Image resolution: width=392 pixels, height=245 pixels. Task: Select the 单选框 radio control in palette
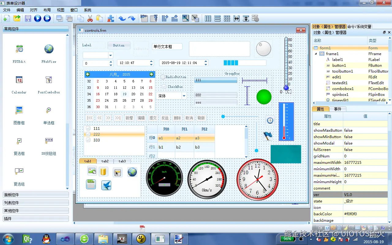coord(49,110)
